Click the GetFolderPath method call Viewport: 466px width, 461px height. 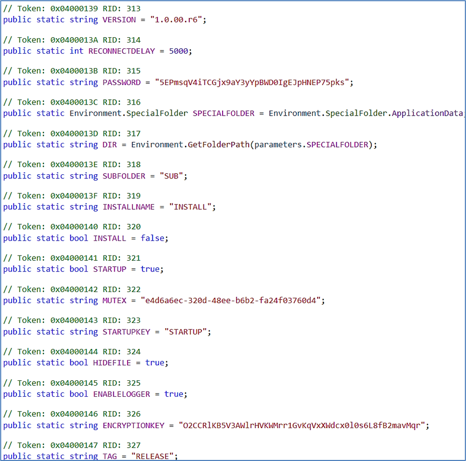coord(218,144)
